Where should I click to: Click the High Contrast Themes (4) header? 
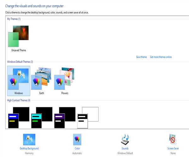coord(19,100)
